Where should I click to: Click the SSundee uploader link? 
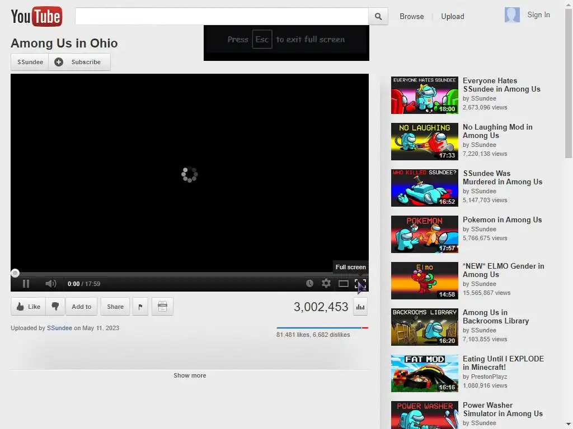pyautogui.click(x=59, y=328)
